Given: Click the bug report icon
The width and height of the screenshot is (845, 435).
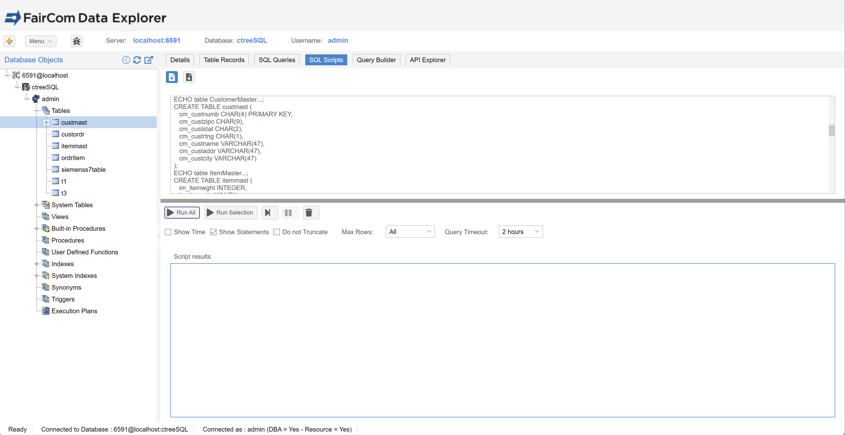Looking at the screenshot, I should click(x=77, y=41).
